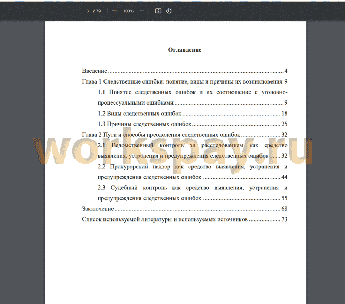This screenshot has width=345, height=304.
Task: Zoom out with the minus button
Action: click(x=115, y=11)
